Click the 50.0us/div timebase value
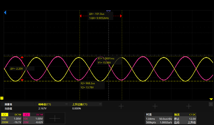The image size is (214, 125). 166,119
